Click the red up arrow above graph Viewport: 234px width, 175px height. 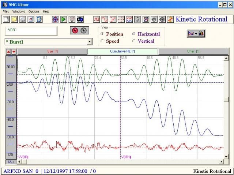point(9,52)
